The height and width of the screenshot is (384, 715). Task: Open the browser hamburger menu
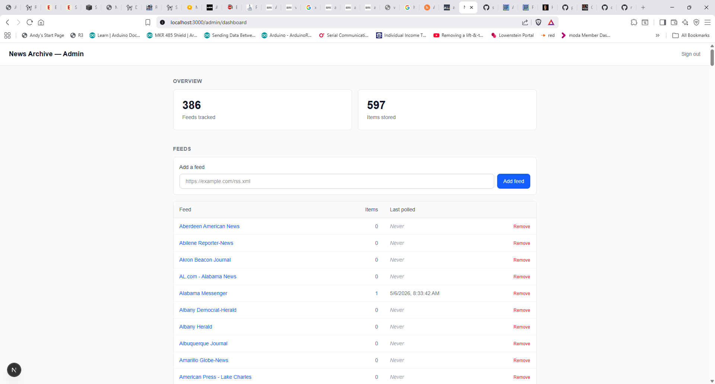point(708,22)
